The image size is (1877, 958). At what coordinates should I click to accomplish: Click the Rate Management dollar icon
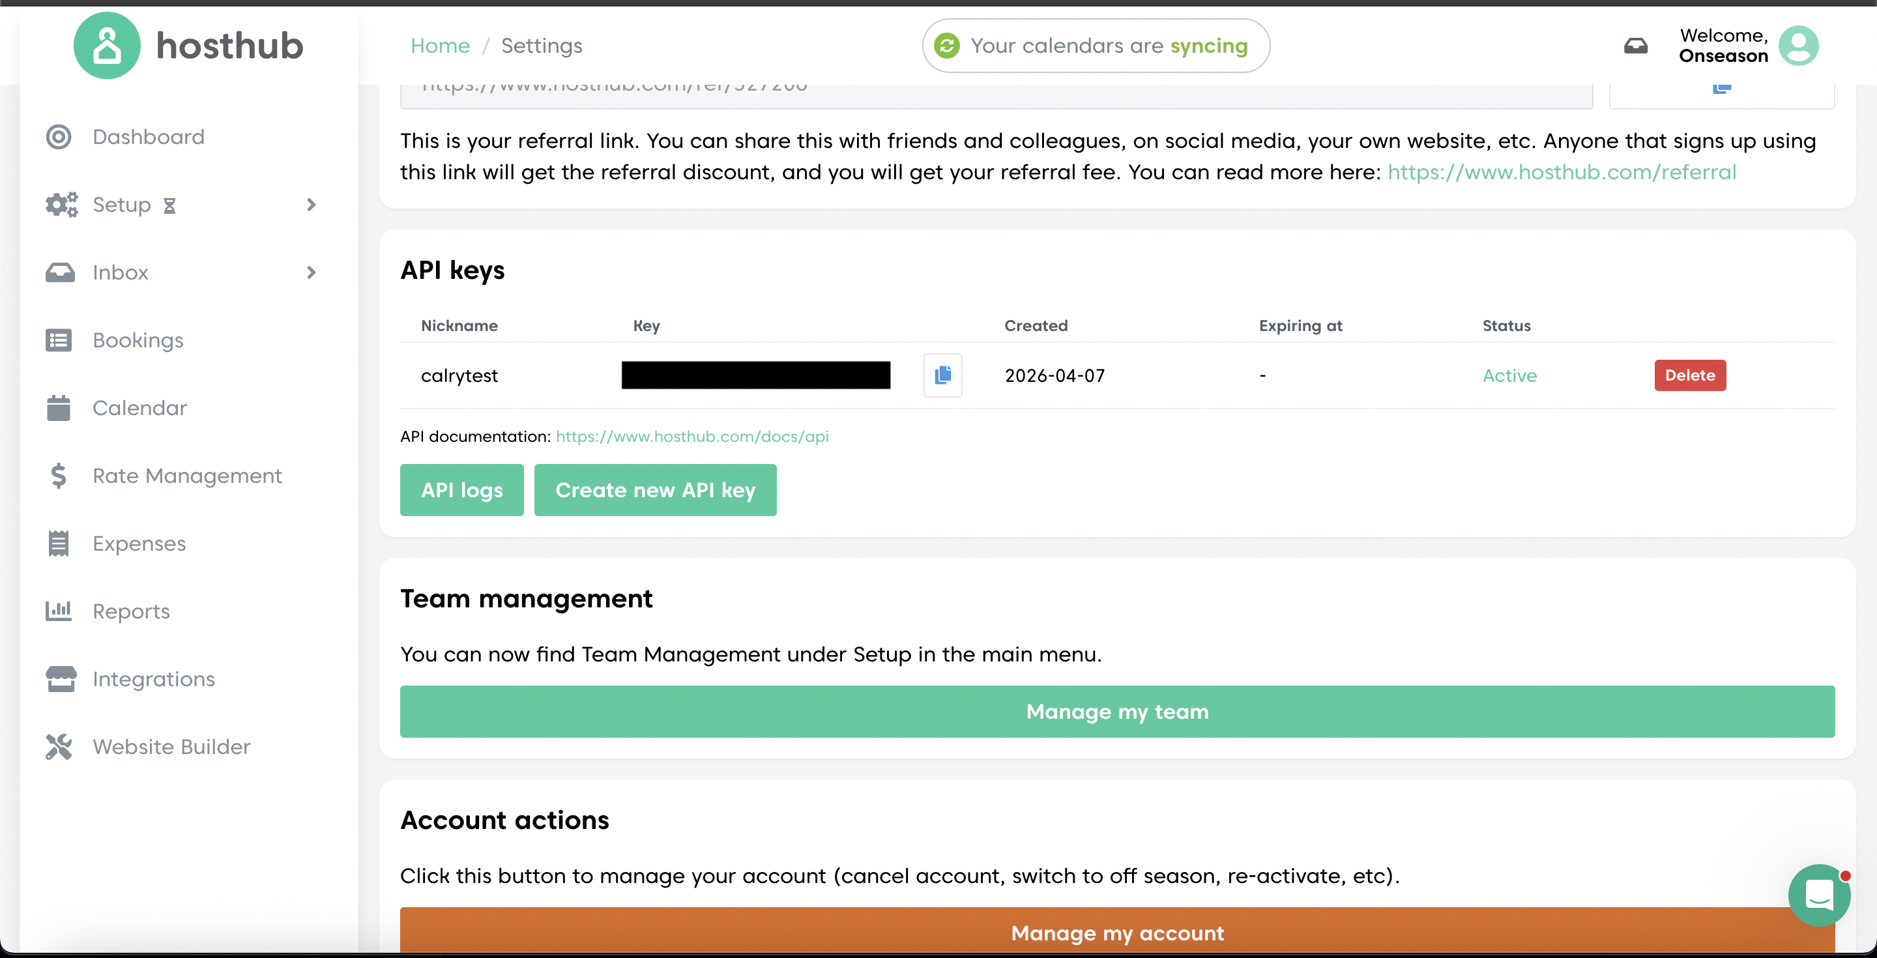coord(58,475)
